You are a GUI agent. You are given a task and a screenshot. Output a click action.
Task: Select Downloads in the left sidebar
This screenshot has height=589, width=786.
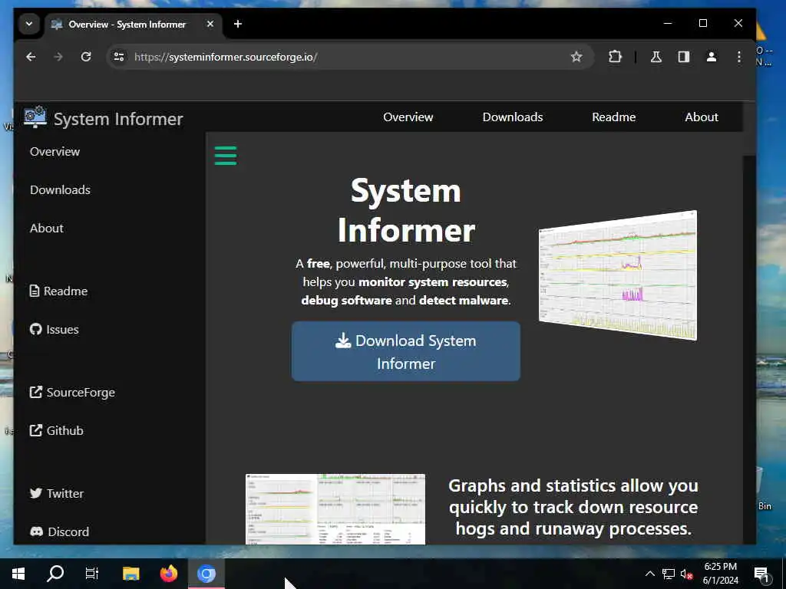point(60,190)
